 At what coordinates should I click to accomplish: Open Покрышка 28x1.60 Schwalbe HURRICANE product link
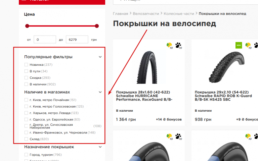pyautogui.click(x=144, y=96)
